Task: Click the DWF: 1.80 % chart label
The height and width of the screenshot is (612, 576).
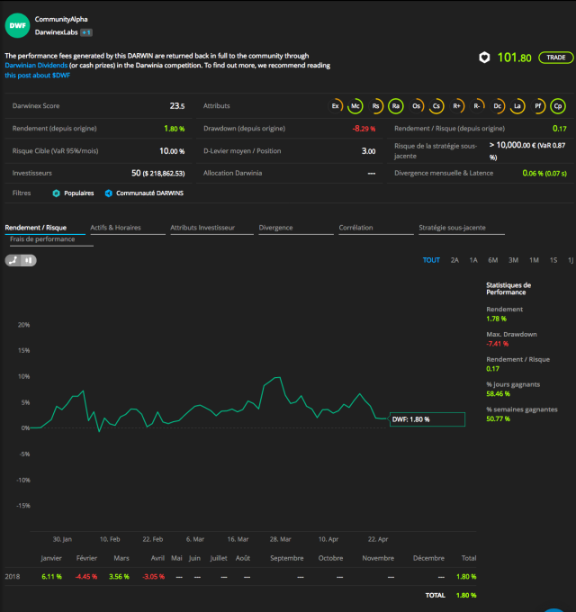Action: (x=427, y=419)
